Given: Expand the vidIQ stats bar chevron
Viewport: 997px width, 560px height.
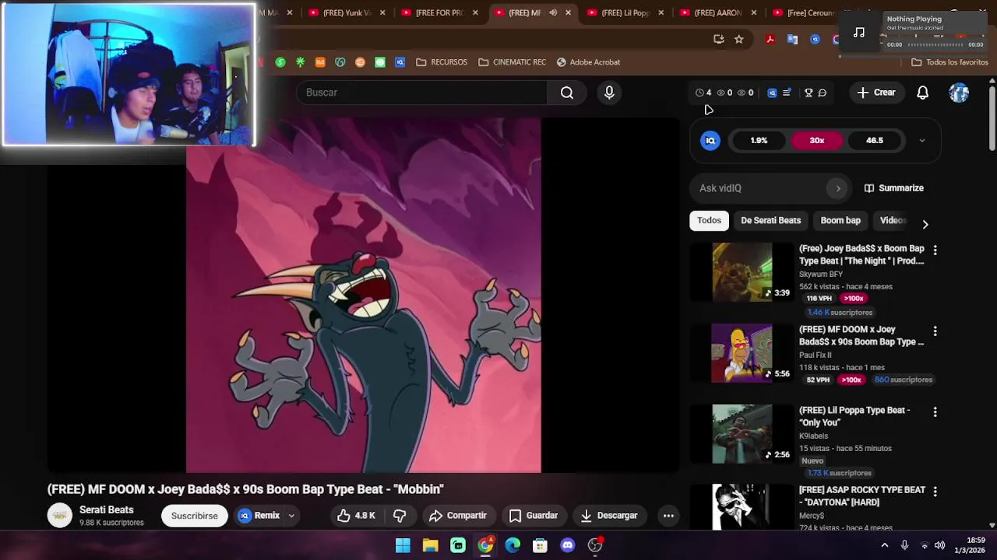Looking at the screenshot, I should coord(922,141).
